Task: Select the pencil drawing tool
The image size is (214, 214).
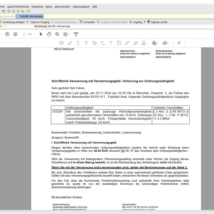Action: 127,43
